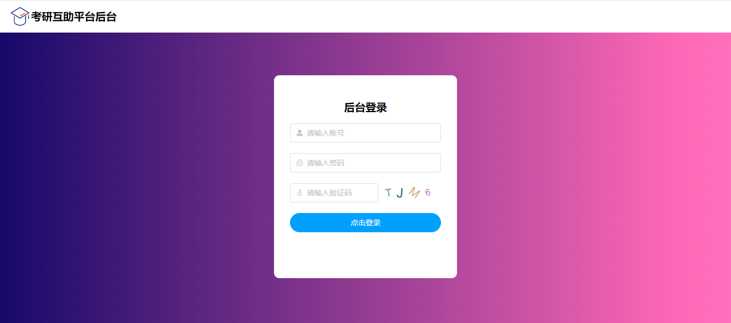Focus the 请输入密码 password input
Screen dimensions: 731x323
click(x=365, y=163)
